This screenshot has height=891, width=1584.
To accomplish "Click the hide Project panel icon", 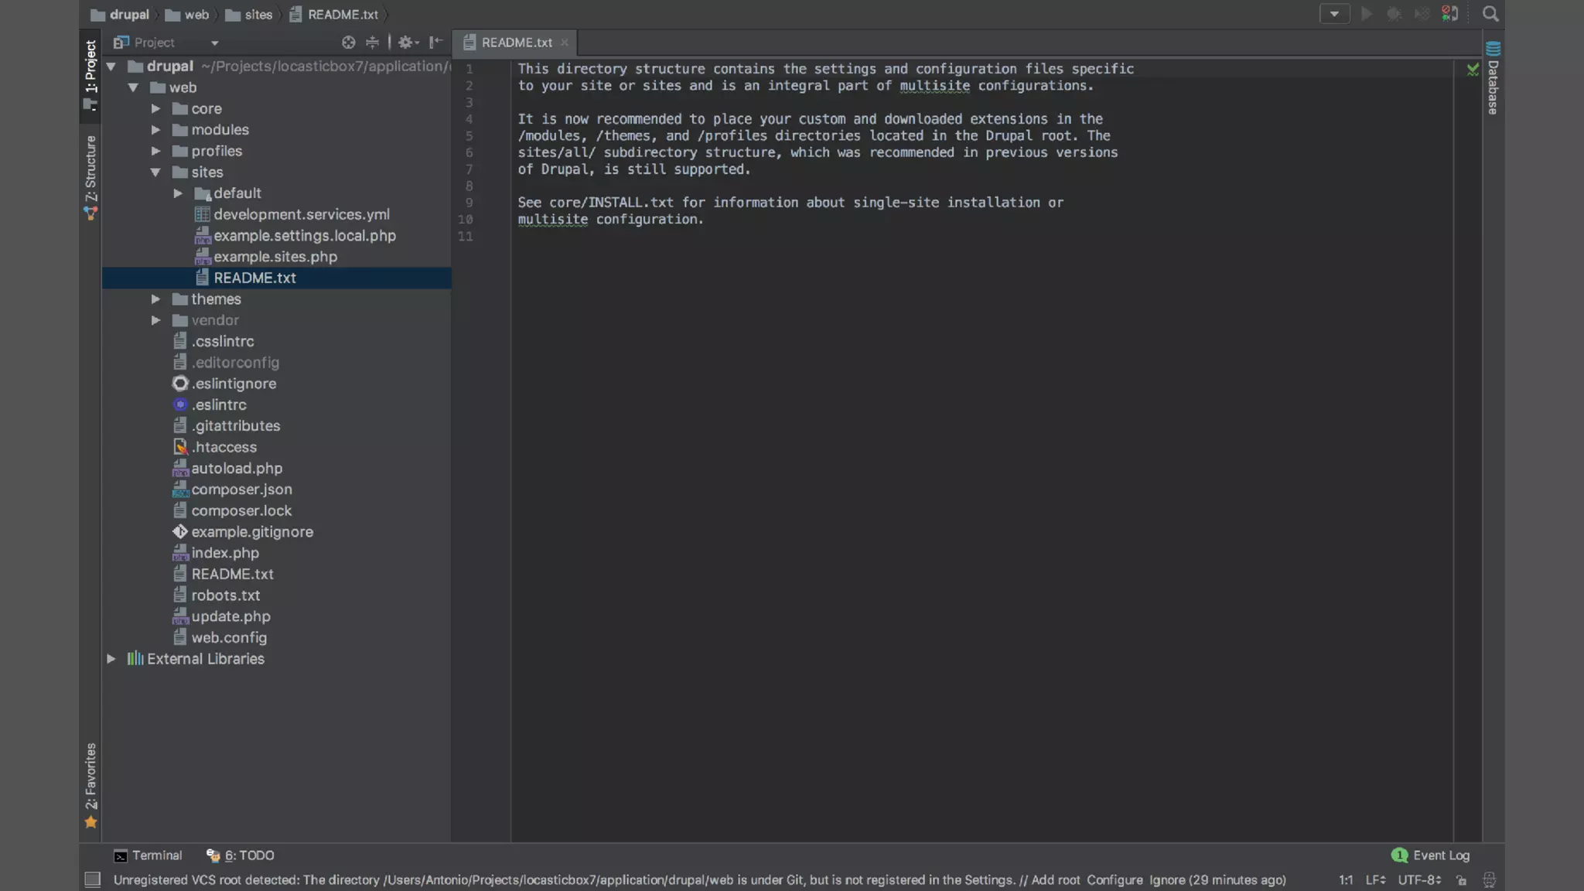I will [x=435, y=43].
